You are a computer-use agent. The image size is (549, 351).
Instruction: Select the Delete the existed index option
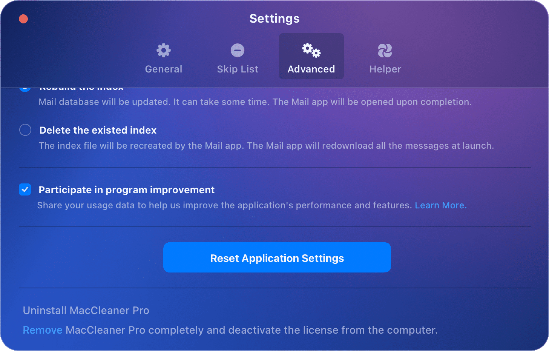pos(25,130)
